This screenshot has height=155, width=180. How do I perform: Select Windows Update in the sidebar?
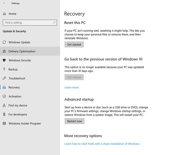19,42
